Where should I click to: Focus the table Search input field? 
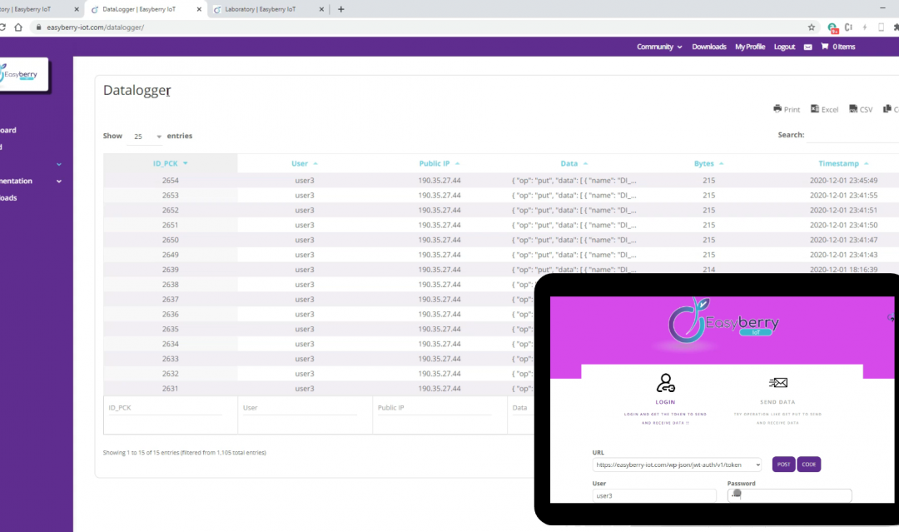tap(853, 136)
